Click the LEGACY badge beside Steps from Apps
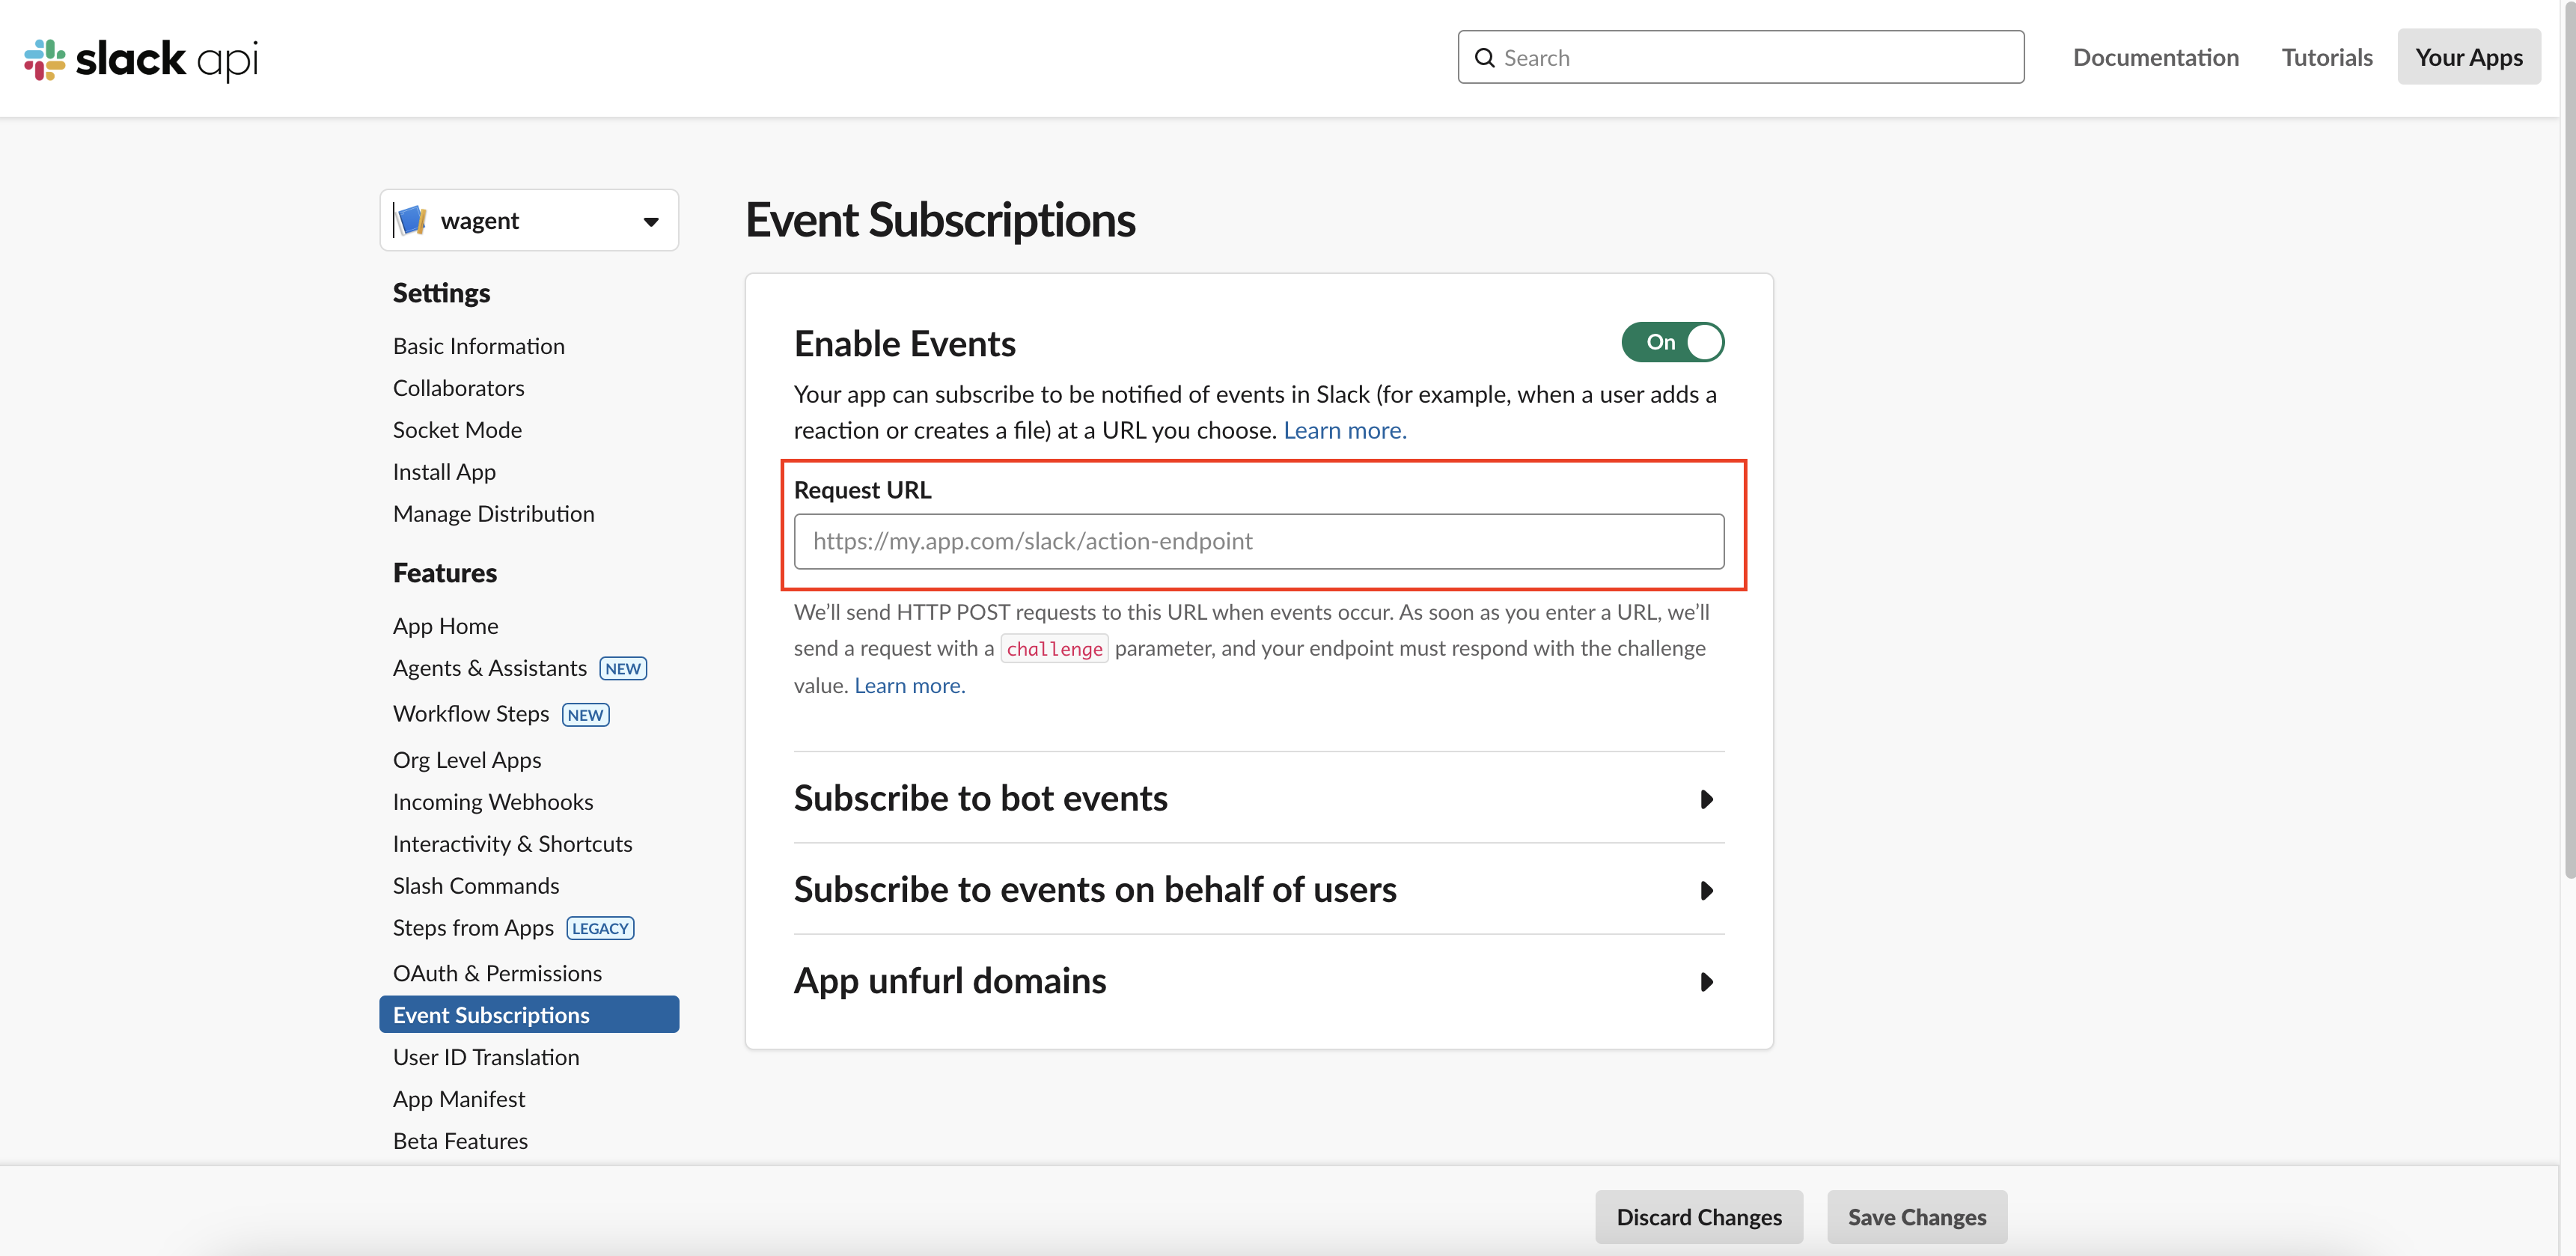Viewport: 2576px width, 1256px height. (x=600, y=929)
